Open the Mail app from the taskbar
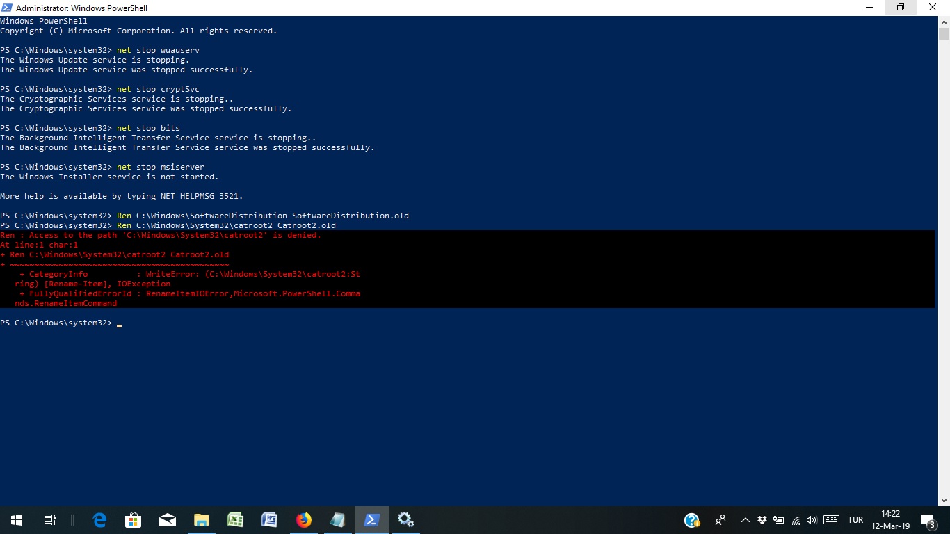 (168, 520)
